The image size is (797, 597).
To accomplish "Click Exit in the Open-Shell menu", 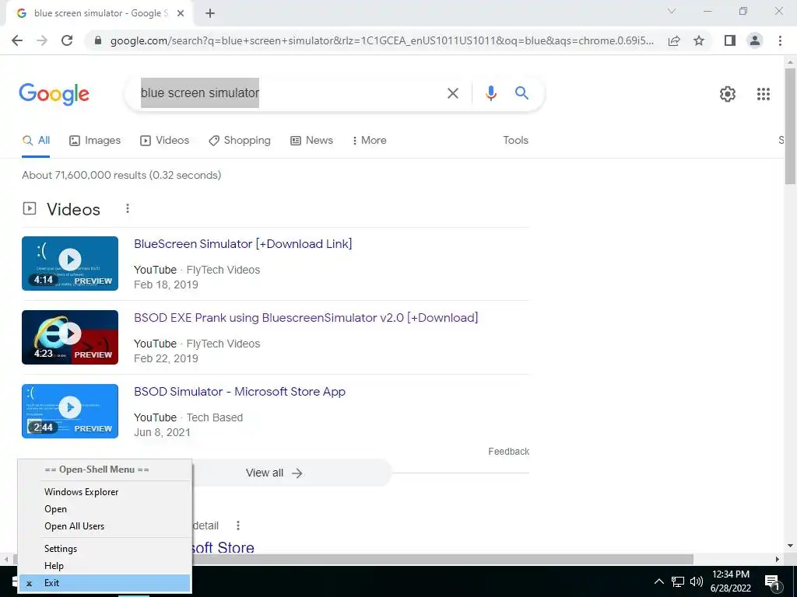I will (104, 583).
